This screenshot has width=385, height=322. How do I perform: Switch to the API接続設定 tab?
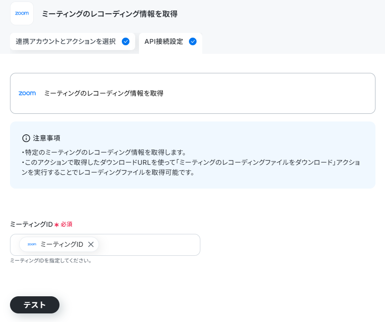170,41
